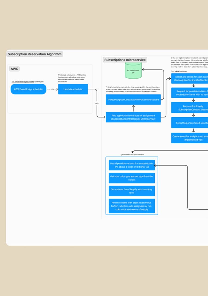Select the AWS EventBridge scheduler node
208x296 pixels.
[x=28, y=89]
